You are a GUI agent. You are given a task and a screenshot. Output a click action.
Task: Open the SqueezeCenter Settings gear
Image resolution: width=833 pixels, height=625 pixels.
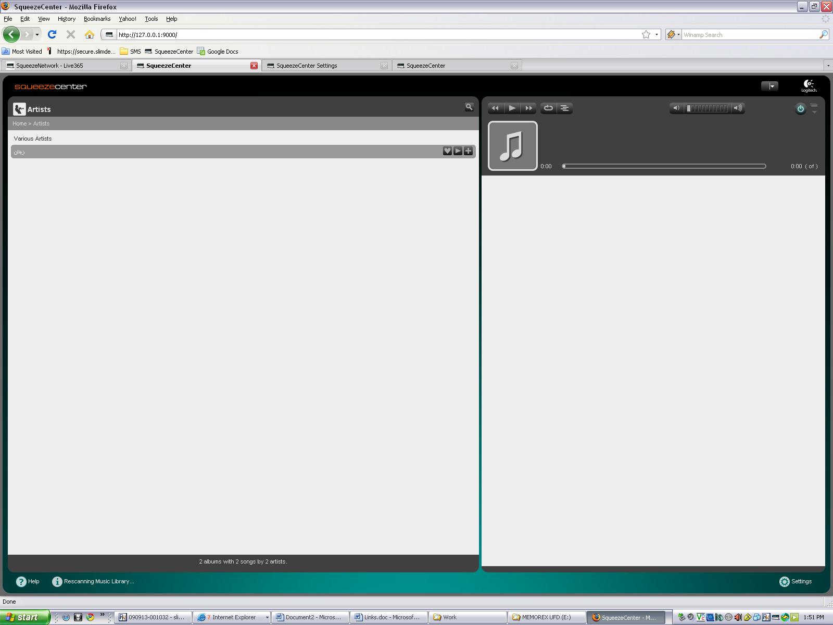[795, 581]
